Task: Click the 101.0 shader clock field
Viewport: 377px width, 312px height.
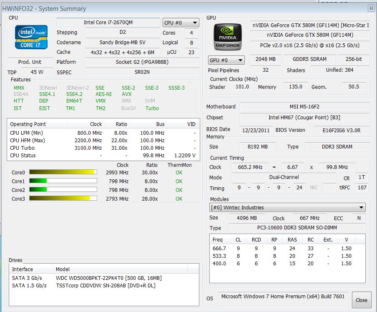Action: pyautogui.click(x=242, y=87)
